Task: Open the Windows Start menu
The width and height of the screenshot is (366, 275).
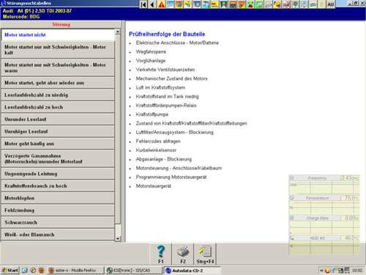Action: 10,271
